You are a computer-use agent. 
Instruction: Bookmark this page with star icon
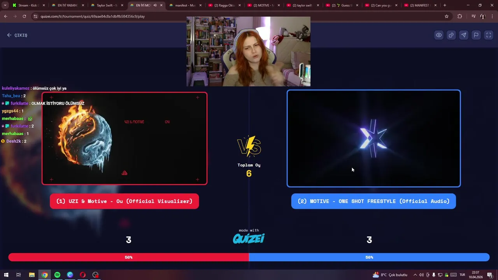447,16
